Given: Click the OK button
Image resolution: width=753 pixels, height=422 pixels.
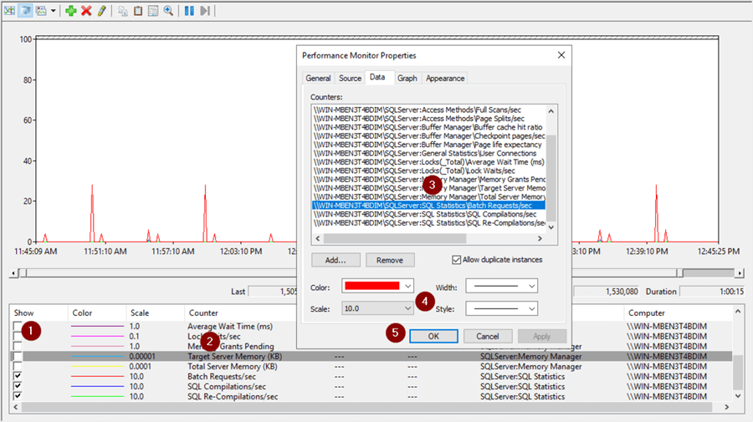Looking at the screenshot, I should pos(433,336).
